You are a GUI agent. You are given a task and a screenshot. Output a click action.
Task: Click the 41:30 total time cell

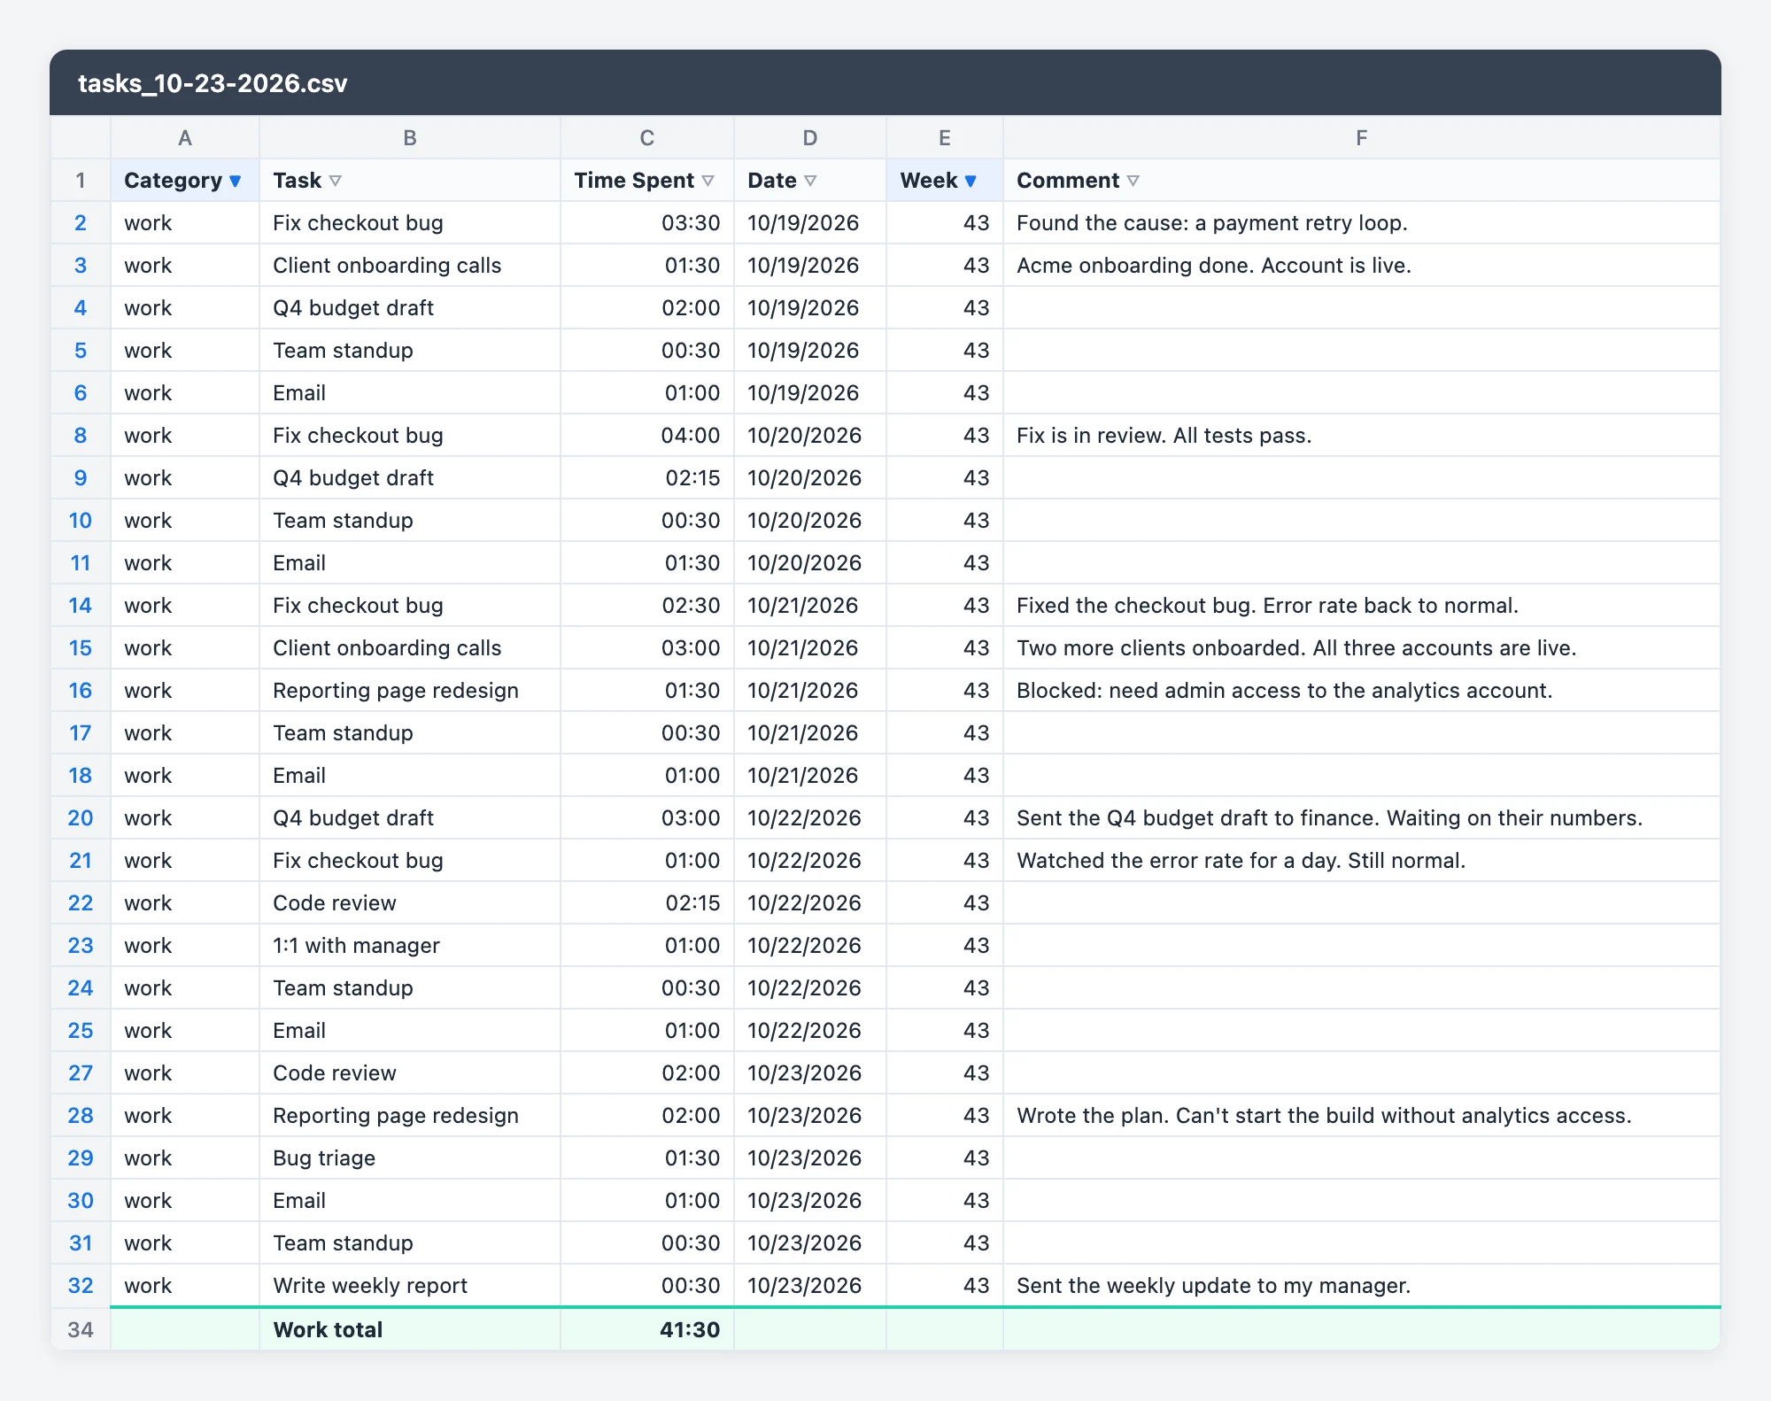point(647,1329)
